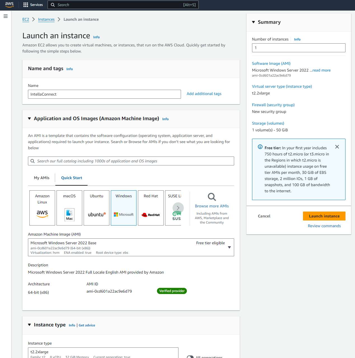Dismiss the Free tier info box
Image resolution: width=355 pixels, height=358 pixels.
(x=337, y=147)
